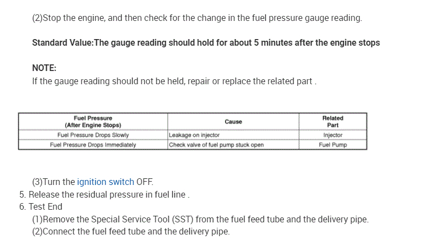Click the 'Related Part' column header

(332, 122)
